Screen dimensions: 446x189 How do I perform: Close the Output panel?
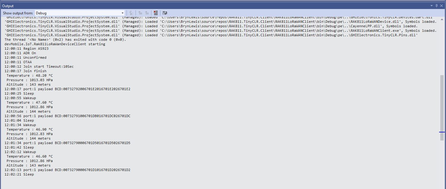click(x=442, y=6)
